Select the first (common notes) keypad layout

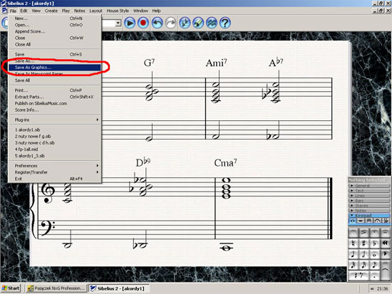[352, 221]
